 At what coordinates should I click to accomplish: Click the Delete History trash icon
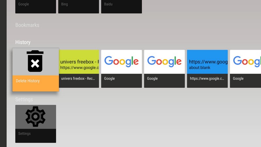35,61
